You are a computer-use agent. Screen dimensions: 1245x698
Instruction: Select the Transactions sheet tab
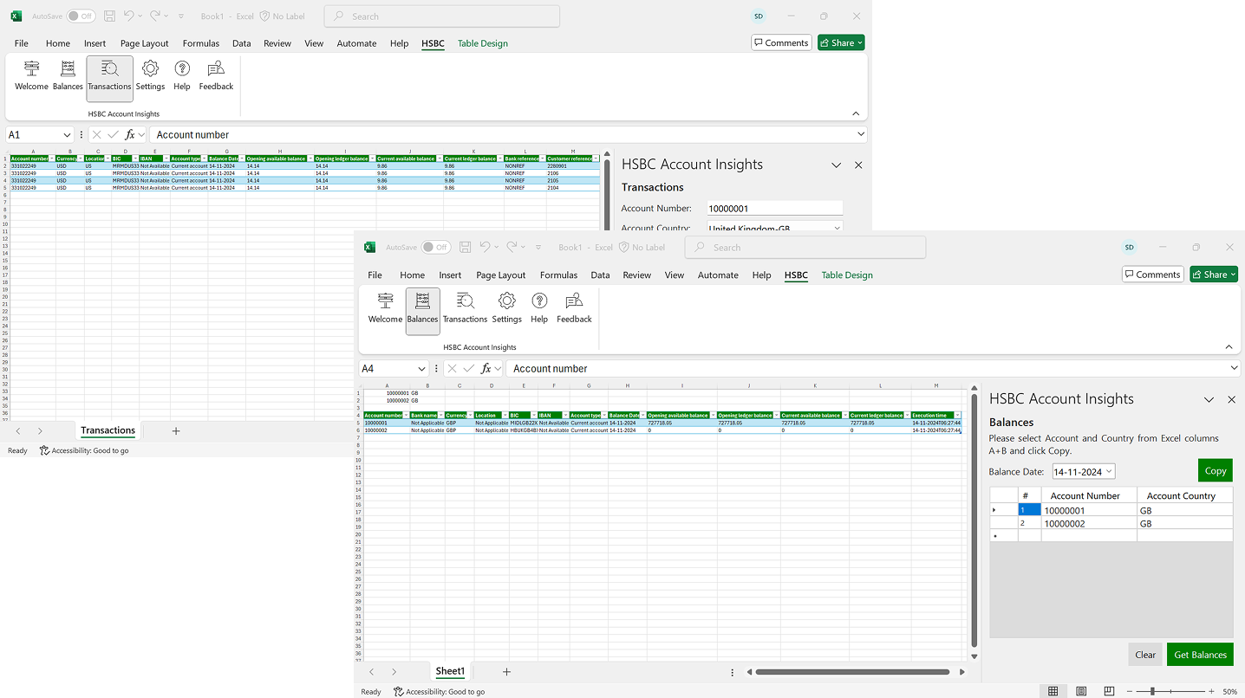(108, 430)
